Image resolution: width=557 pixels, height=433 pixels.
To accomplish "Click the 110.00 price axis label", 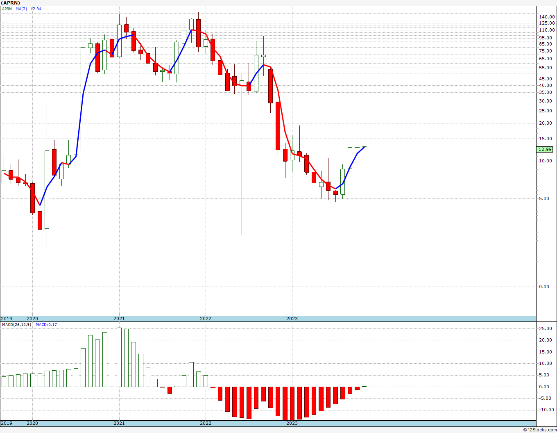I will tap(547, 30).
